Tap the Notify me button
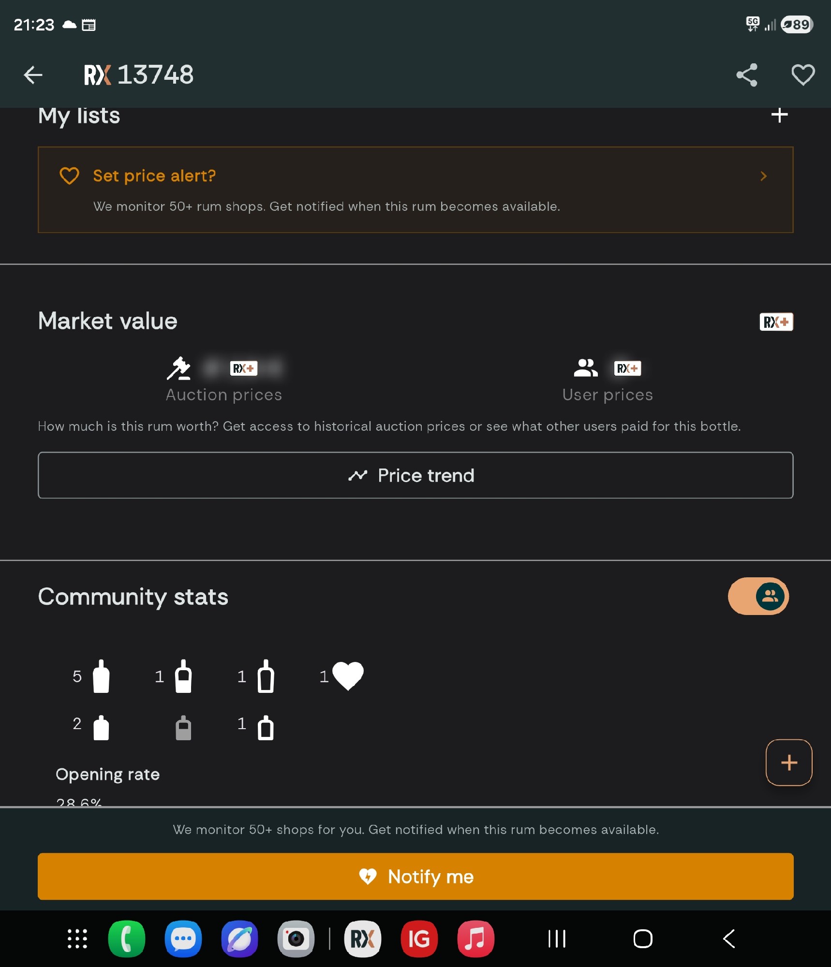831x967 pixels. pos(415,877)
